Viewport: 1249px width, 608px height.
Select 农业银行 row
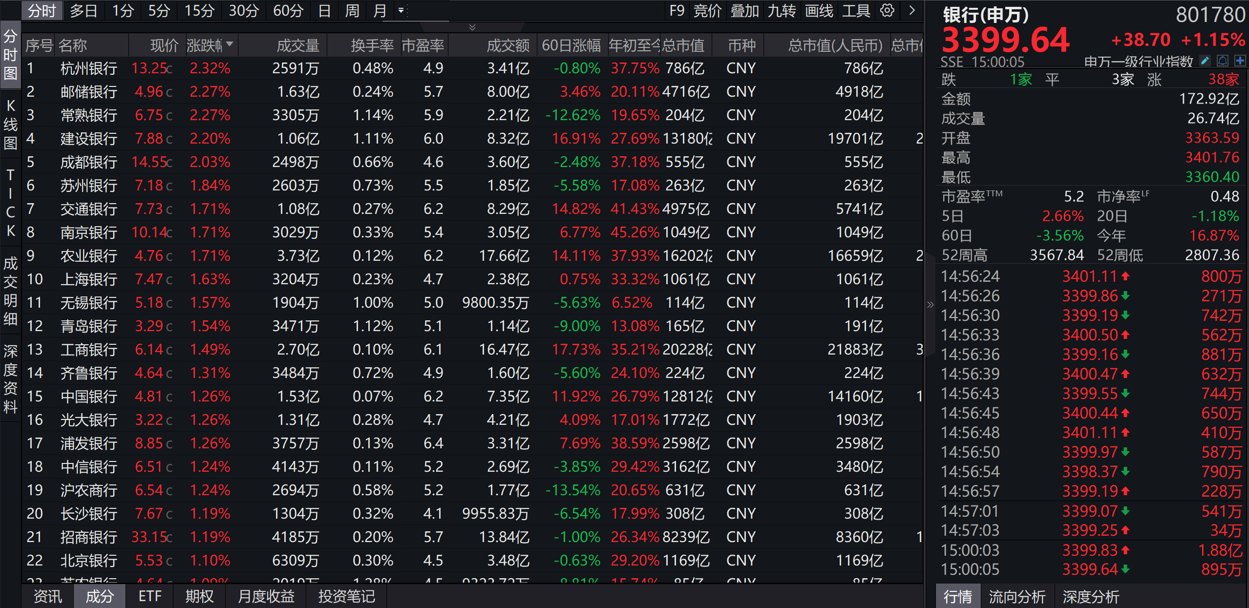[472, 256]
